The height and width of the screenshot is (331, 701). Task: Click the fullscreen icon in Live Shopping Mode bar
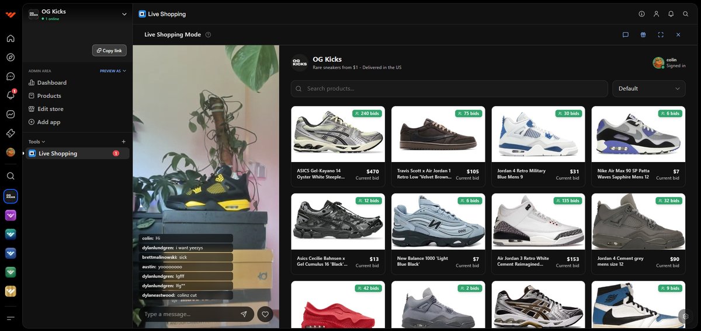[x=661, y=35]
